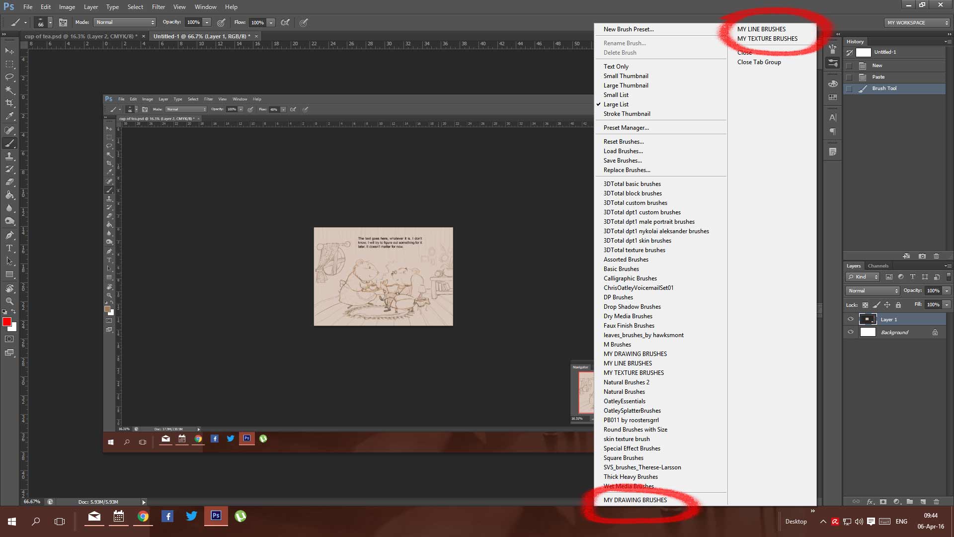Create new snapshot in History panel
The width and height of the screenshot is (954, 537).
click(922, 256)
